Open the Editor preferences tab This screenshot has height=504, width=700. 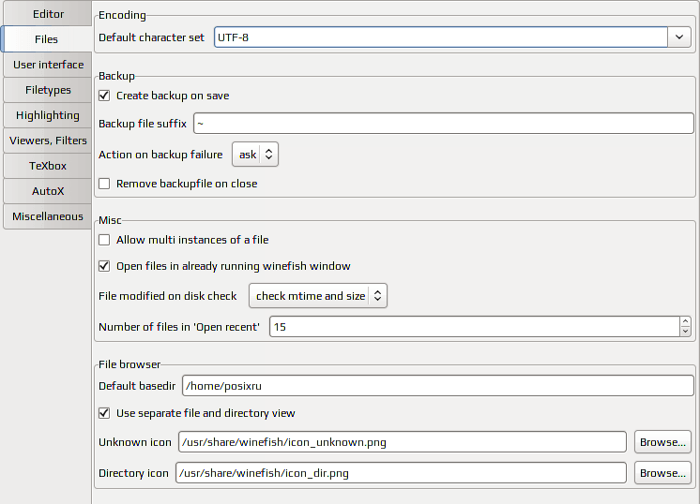[48, 14]
